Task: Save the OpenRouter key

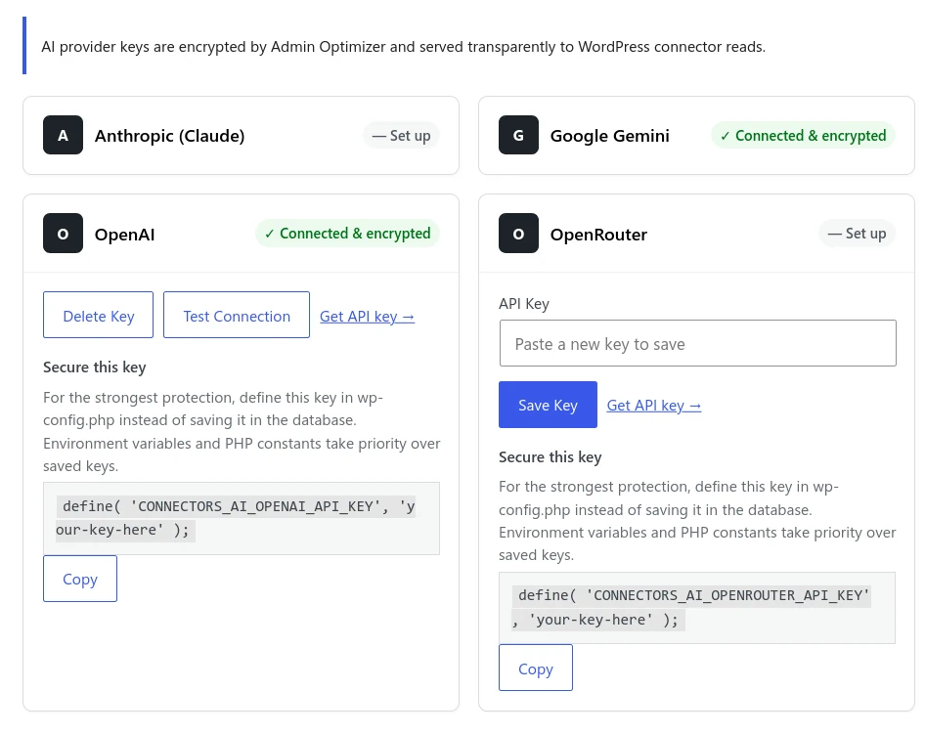Action: tap(548, 405)
